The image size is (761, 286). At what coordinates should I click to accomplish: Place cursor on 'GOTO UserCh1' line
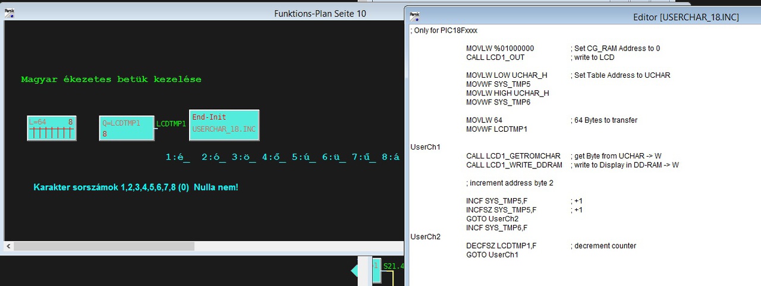click(x=492, y=255)
